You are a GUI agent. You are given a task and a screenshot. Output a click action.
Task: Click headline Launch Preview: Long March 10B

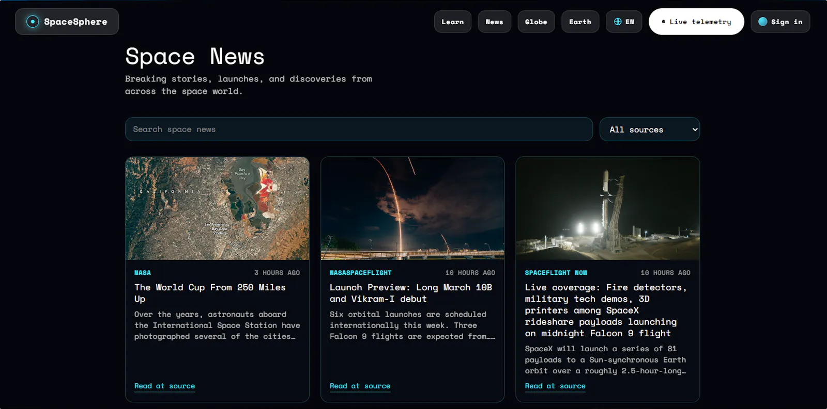pyautogui.click(x=411, y=293)
